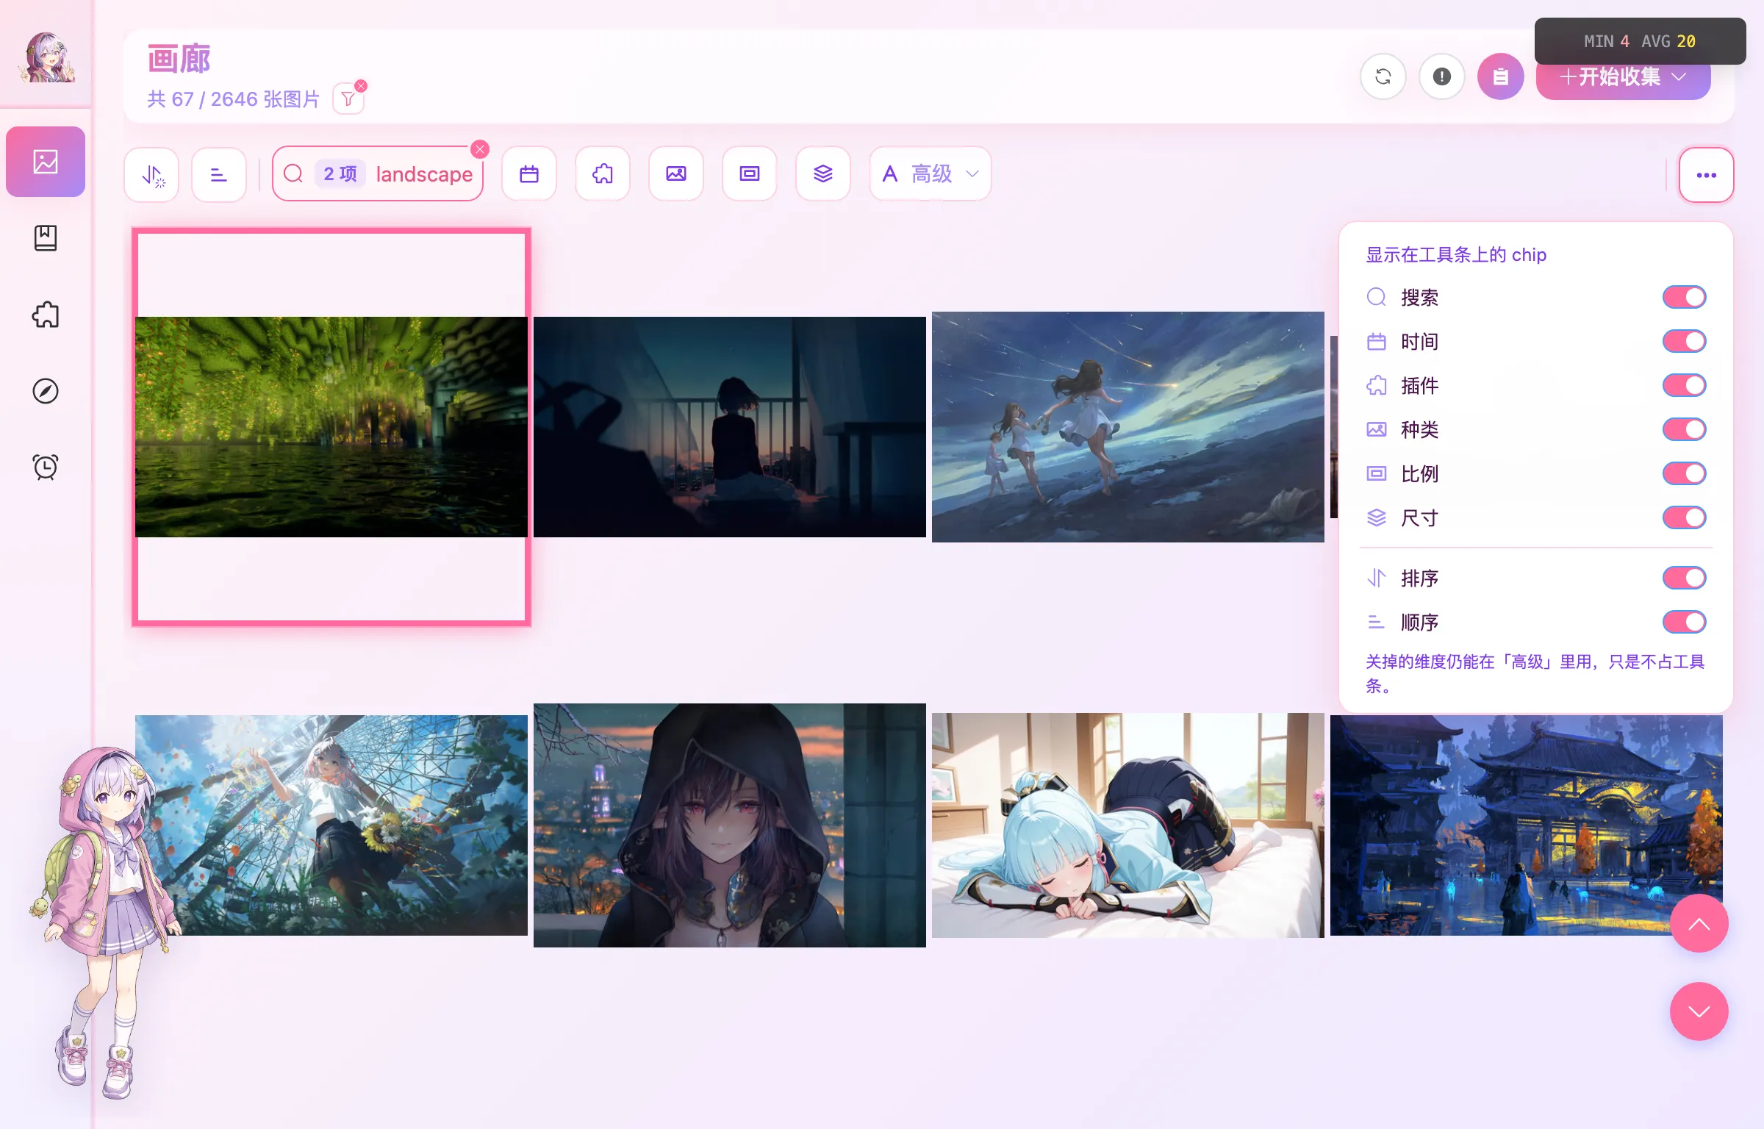Open the blue night temple thumbnail
The height and width of the screenshot is (1129, 1764).
(1526, 825)
